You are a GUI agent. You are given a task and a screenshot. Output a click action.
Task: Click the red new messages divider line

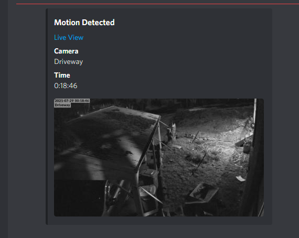click(x=157, y=4)
